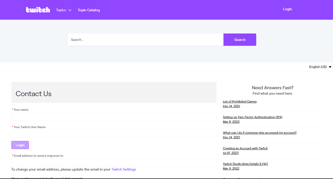Image resolution: width=333 pixels, height=179 pixels.
Task: Click the Twitch logo
Action: pos(38,10)
